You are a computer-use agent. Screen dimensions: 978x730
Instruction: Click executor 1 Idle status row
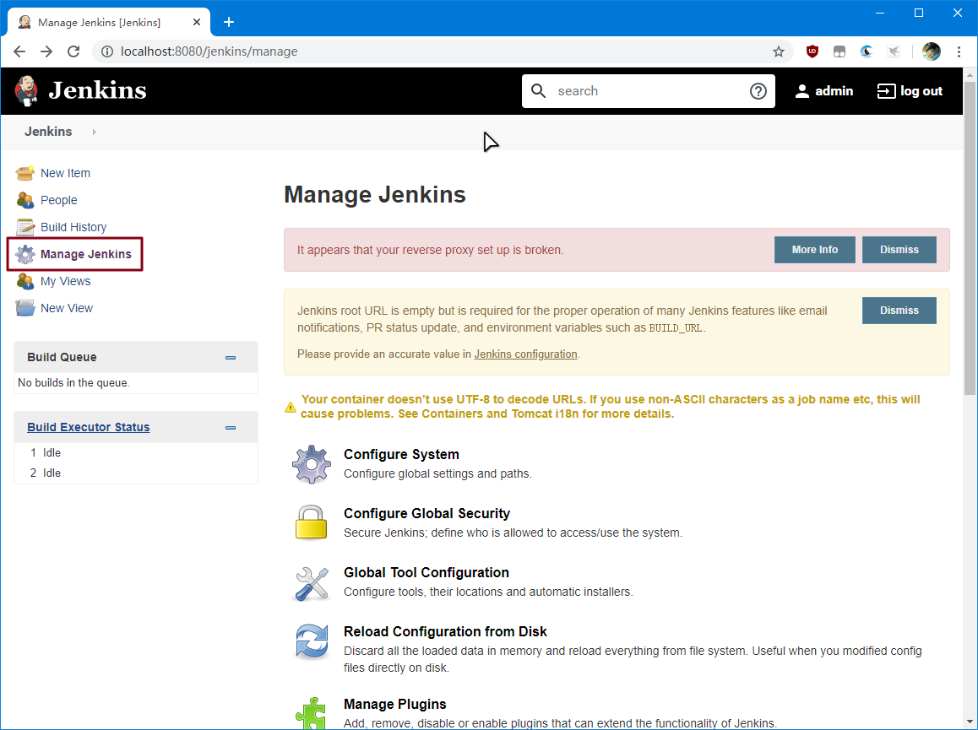tap(135, 452)
